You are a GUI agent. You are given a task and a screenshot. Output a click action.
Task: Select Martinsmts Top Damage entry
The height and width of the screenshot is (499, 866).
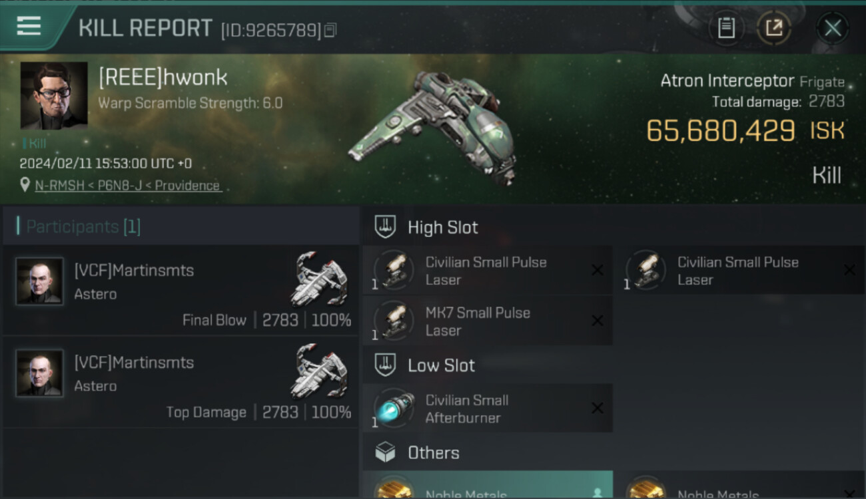pyautogui.click(x=181, y=383)
